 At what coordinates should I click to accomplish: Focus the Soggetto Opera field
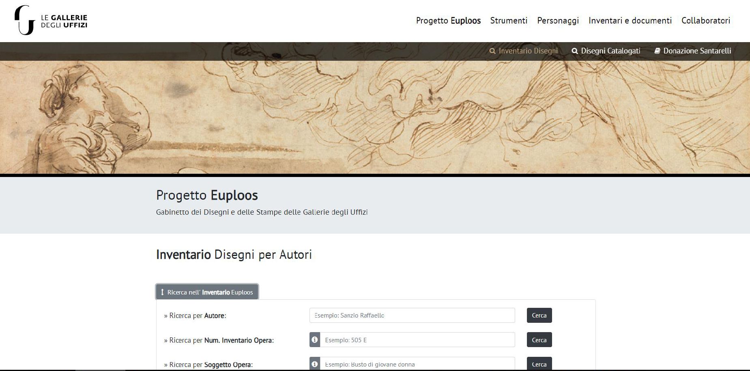pyautogui.click(x=417, y=364)
